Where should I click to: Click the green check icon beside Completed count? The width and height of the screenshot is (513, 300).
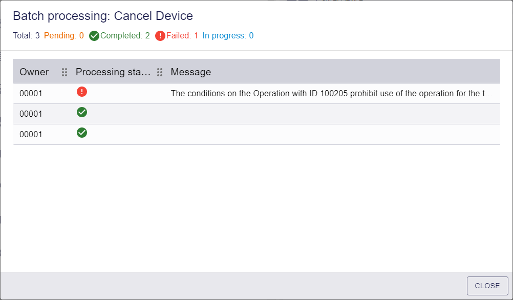click(94, 36)
